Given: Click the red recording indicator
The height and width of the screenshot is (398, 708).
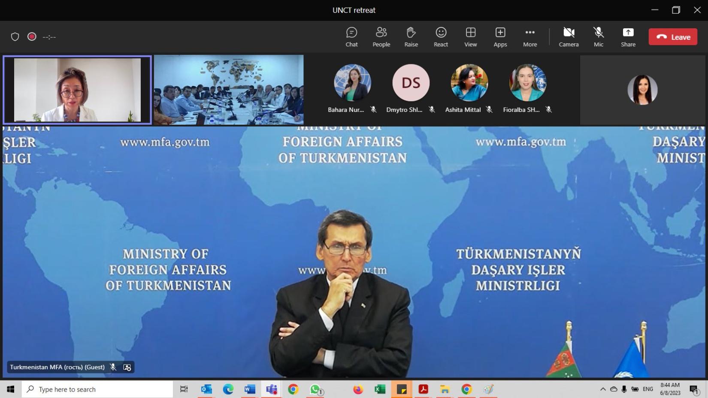Looking at the screenshot, I should [x=32, y=36].
